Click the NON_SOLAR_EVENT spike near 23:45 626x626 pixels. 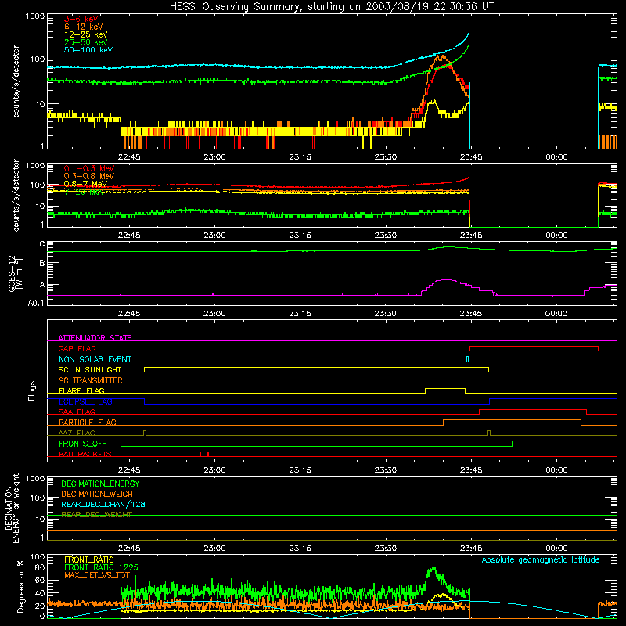467,359
